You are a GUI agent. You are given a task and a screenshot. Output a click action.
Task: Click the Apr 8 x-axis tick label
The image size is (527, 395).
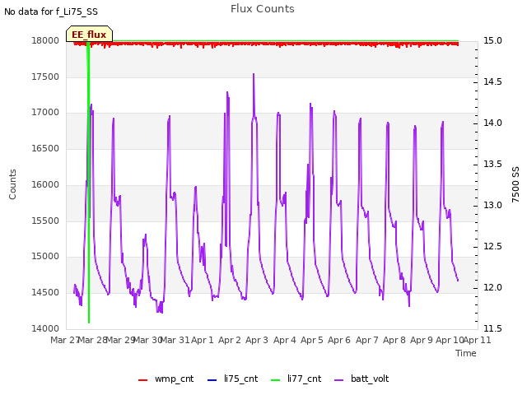click(394, 340)
